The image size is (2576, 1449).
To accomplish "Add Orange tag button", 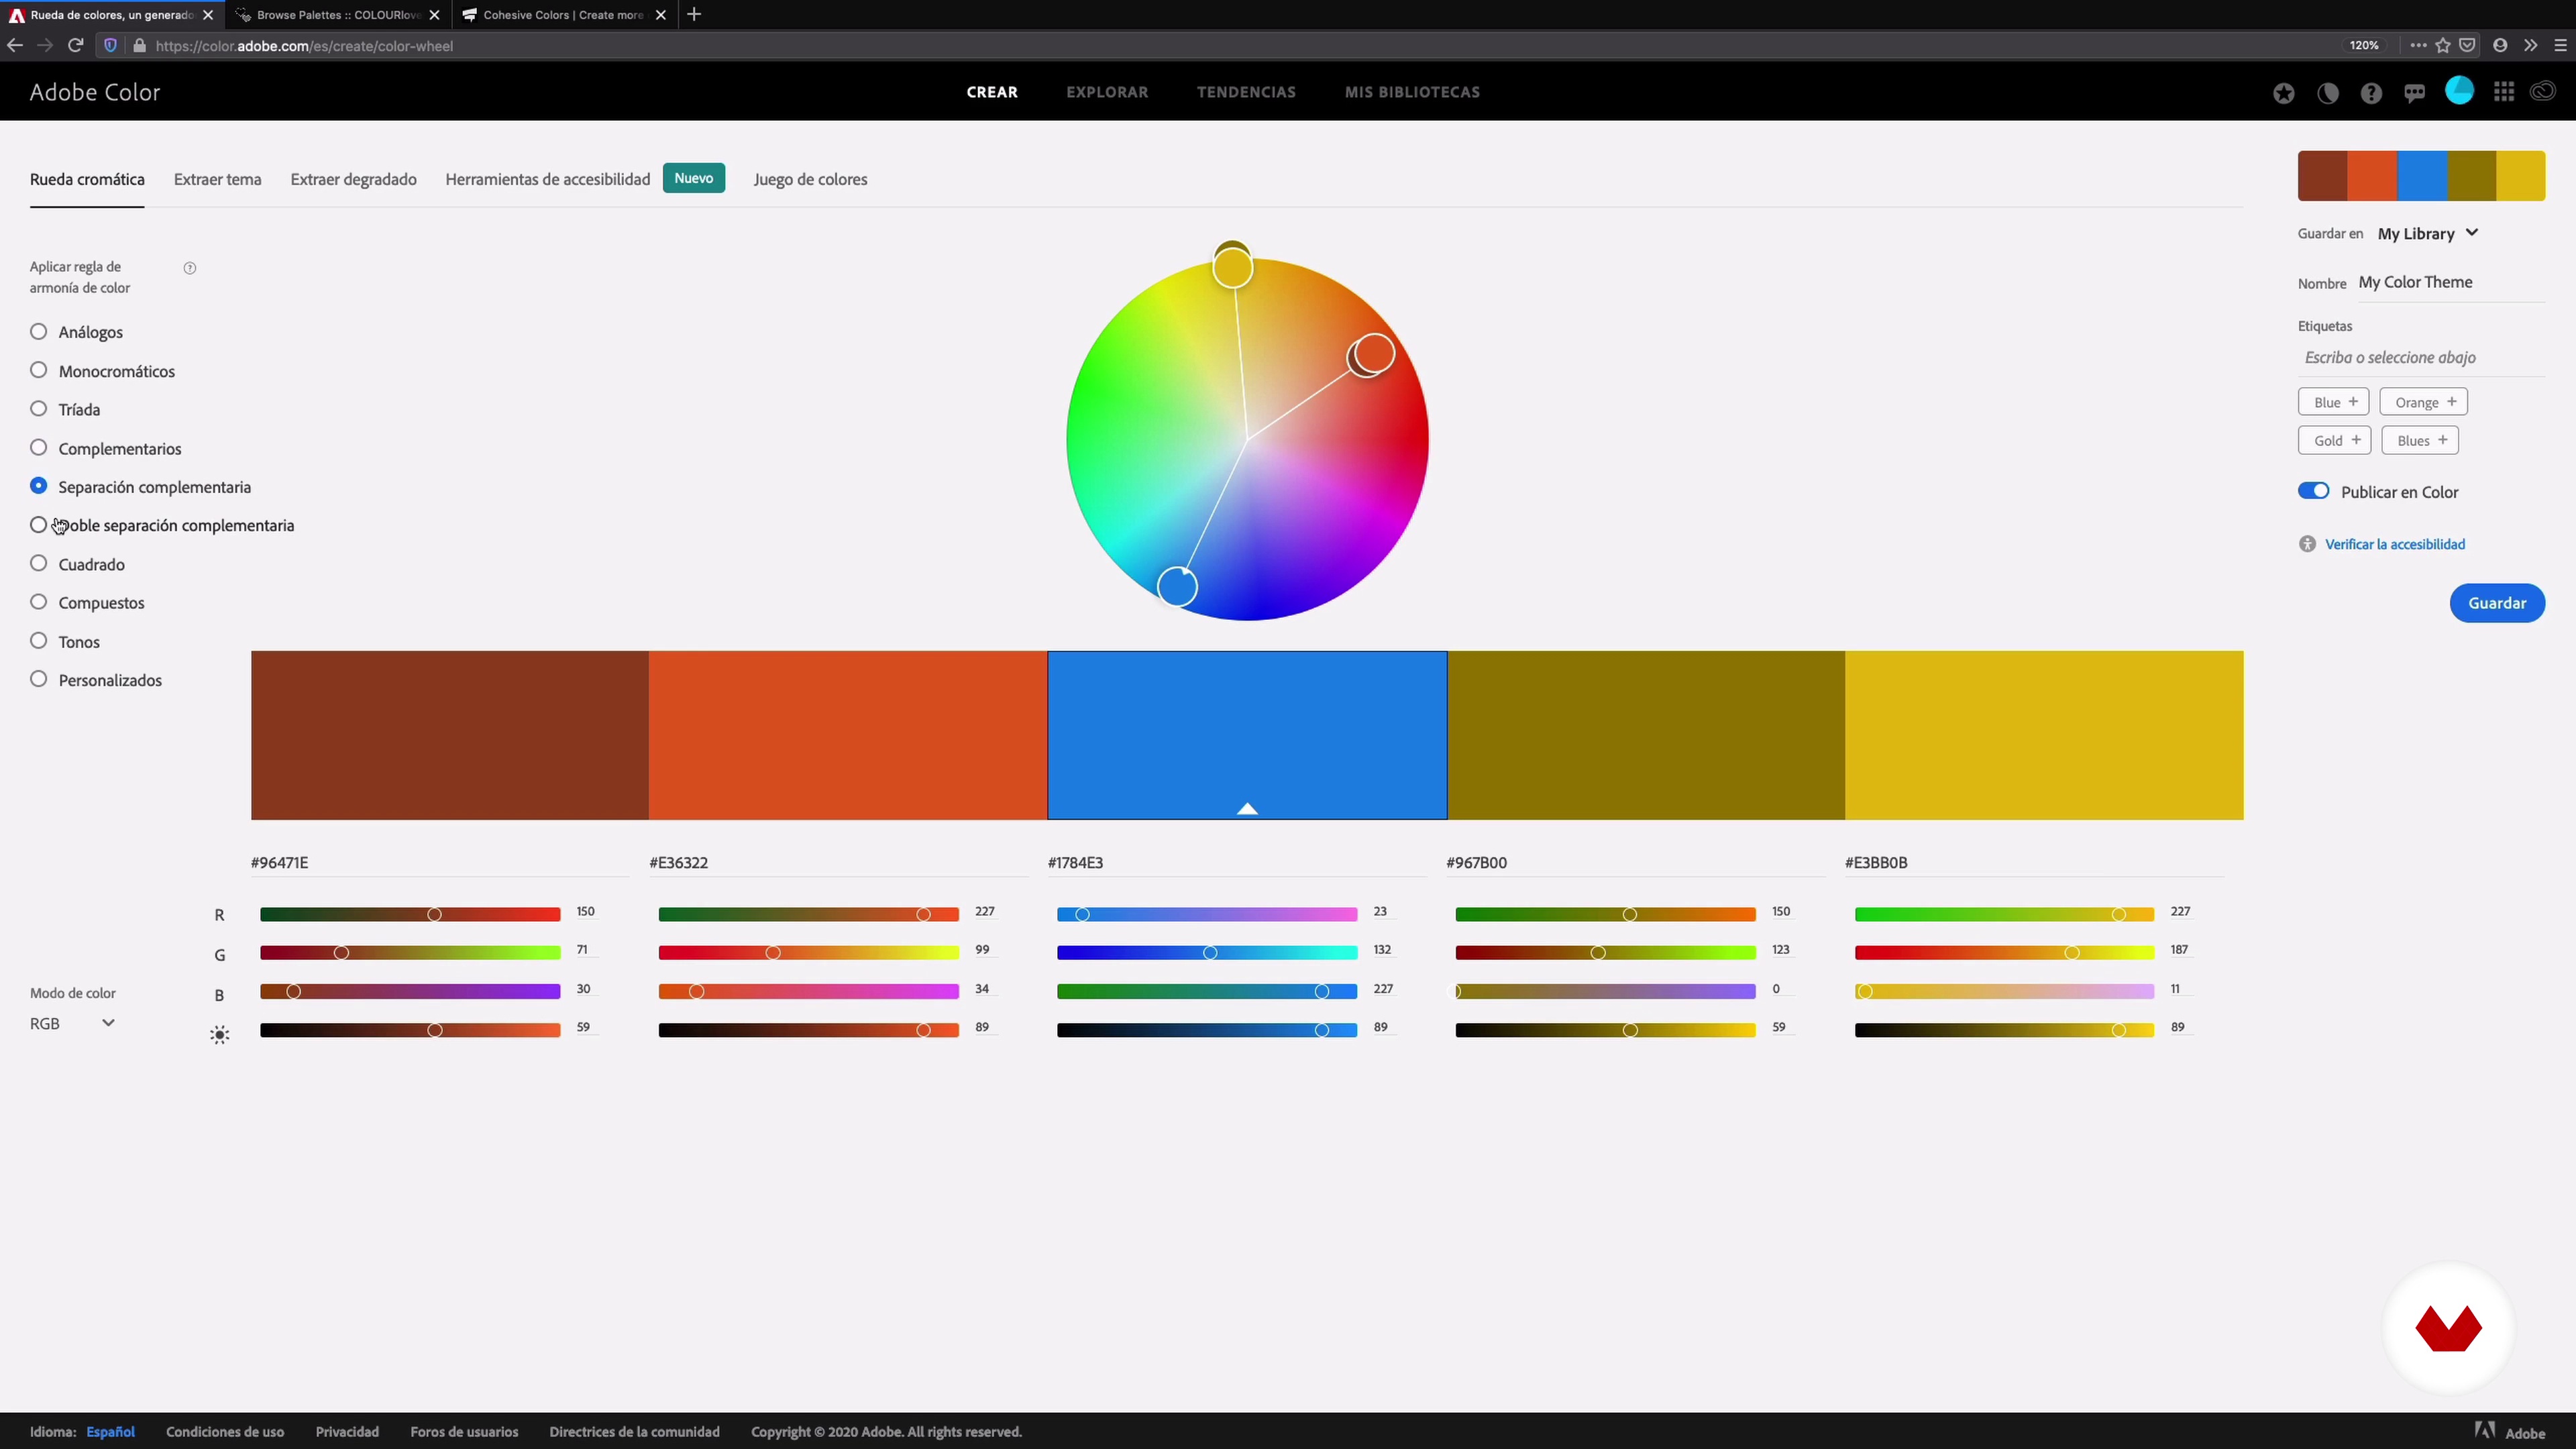I will coord(2424,402).
